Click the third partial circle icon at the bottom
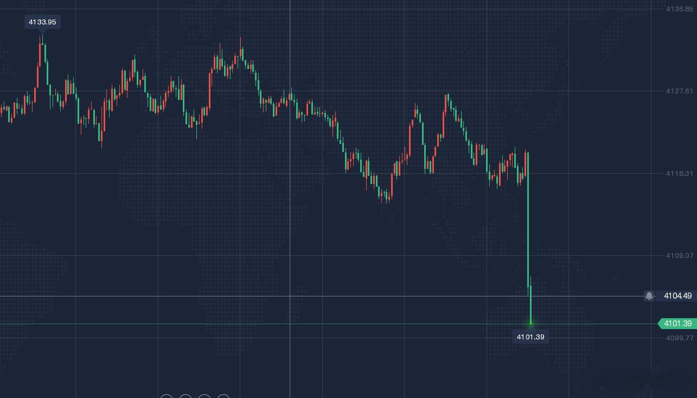Viewport: 697px width, 398px height. (204, 396)
